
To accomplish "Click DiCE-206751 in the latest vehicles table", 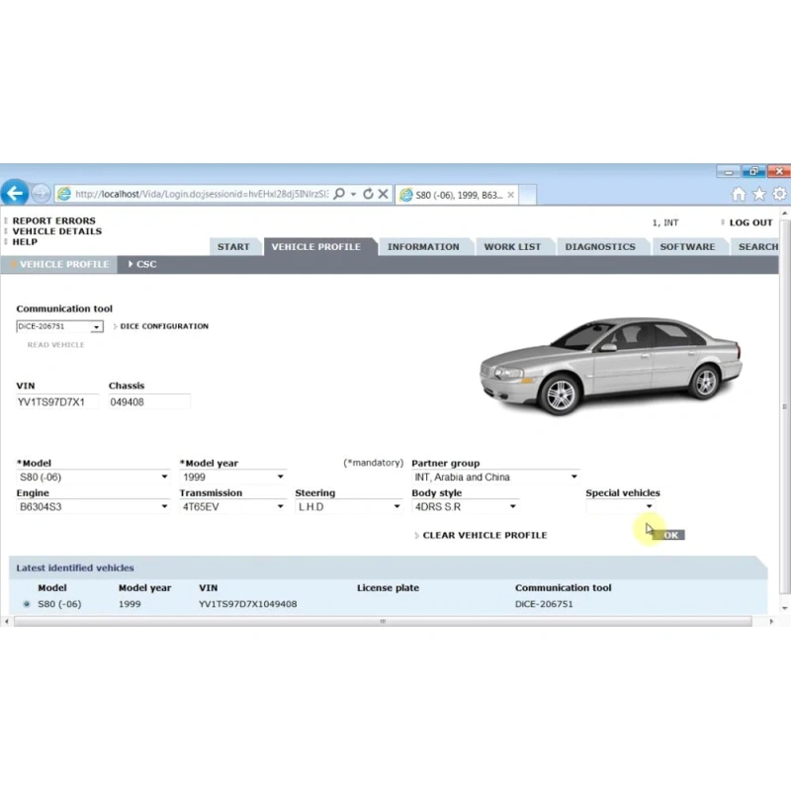I will pyautogui.click(x=544, y=604).
